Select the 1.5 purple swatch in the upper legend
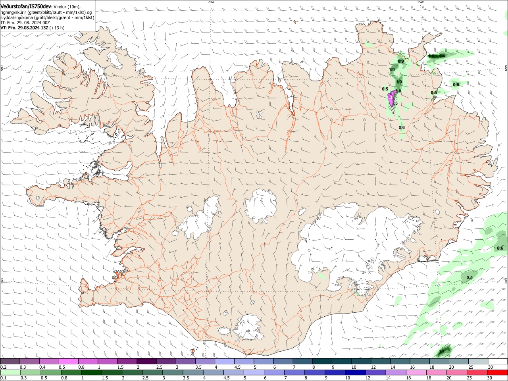Viewport: 508px width, 381px height. click(127, 361)
